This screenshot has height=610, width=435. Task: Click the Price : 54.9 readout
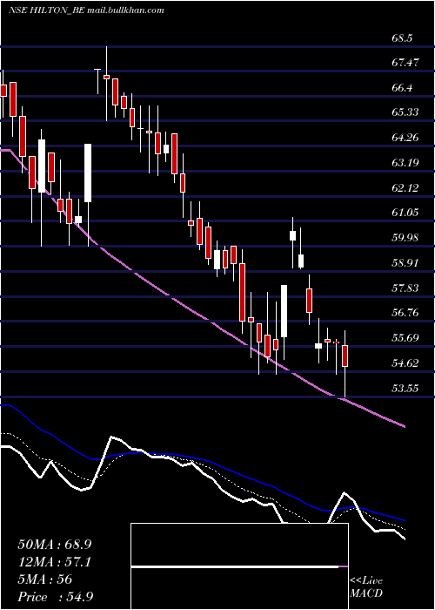click(x=55, y=597)
